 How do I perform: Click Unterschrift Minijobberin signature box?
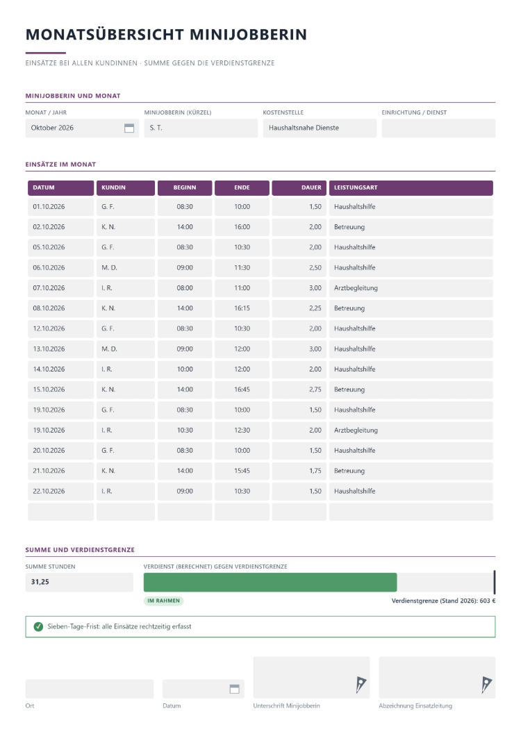311,678
